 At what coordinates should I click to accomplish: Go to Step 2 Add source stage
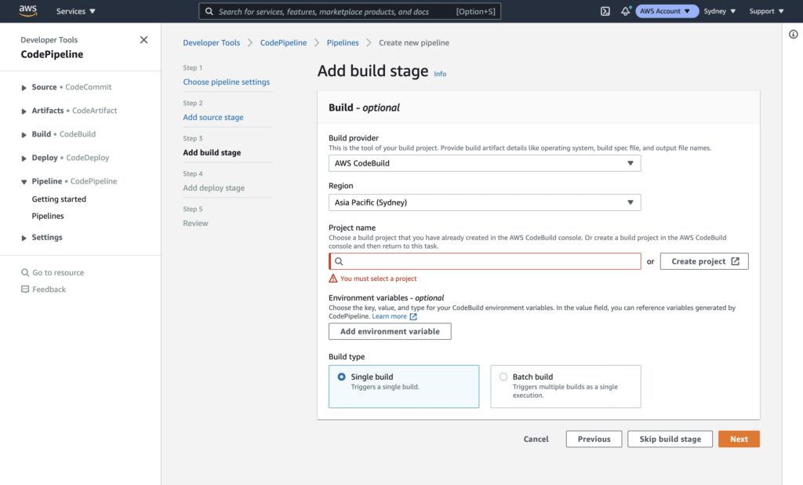213,118
